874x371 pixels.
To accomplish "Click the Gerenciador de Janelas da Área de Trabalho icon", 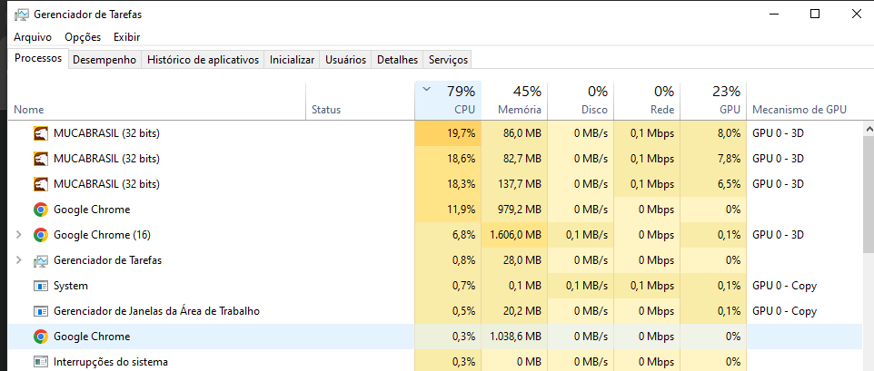I will pos(41,311).
